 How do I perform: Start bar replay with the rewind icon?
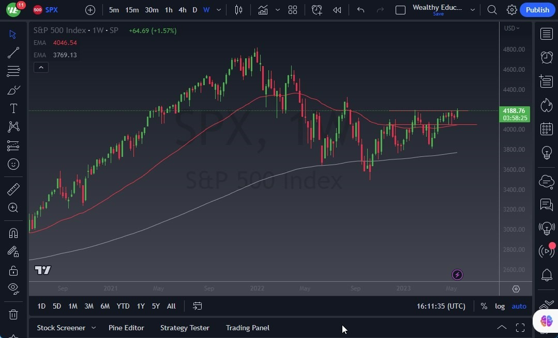[x=337, y=10]
